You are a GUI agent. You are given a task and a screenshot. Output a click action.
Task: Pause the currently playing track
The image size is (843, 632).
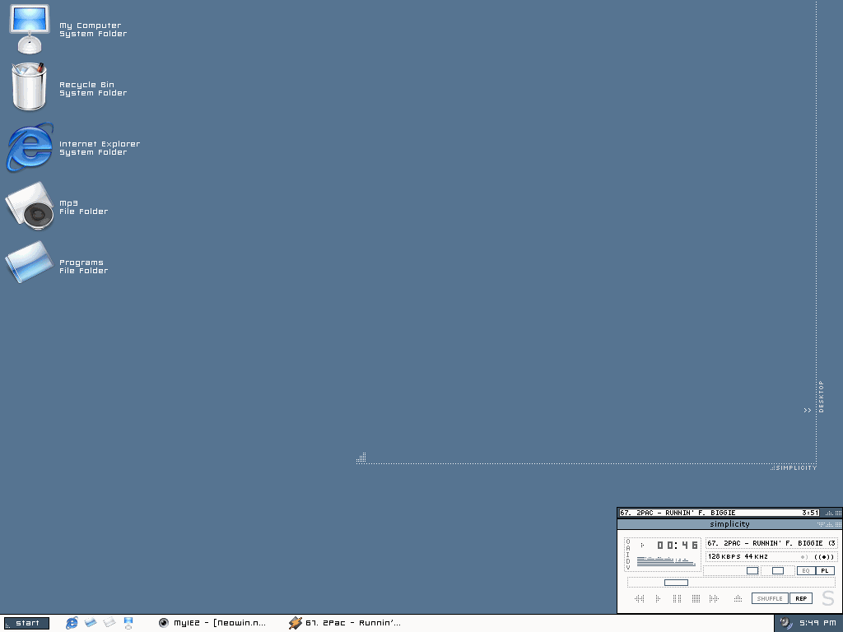pos(677,598)
